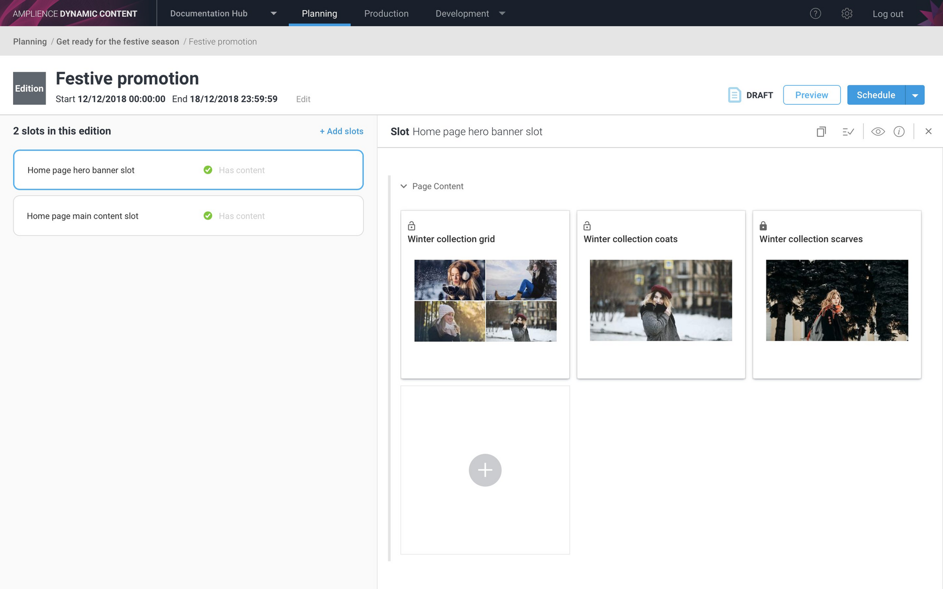The image size is (943, 589).
Task: Select the Home page hero banner slot
Action: (x=188, y=170)
